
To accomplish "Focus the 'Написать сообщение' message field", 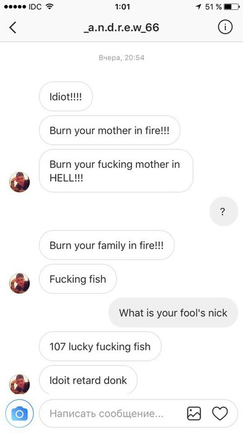I will click(x=112, y=414).
